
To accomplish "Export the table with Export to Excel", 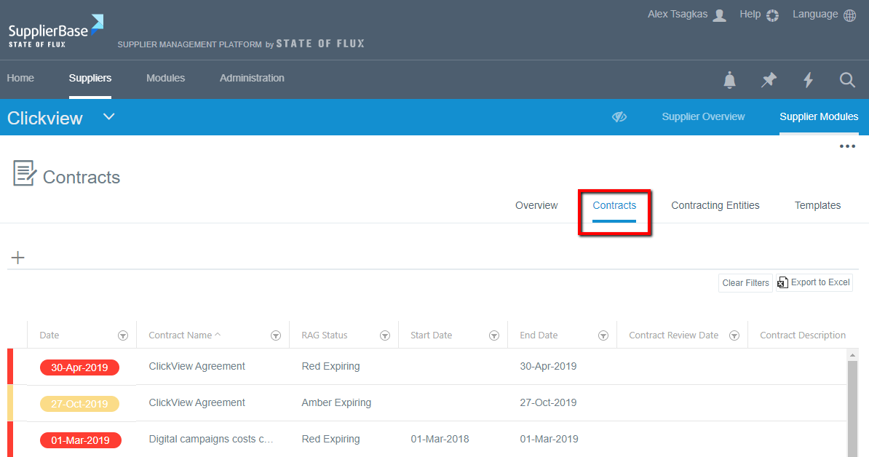I will [x=814, y=282].
